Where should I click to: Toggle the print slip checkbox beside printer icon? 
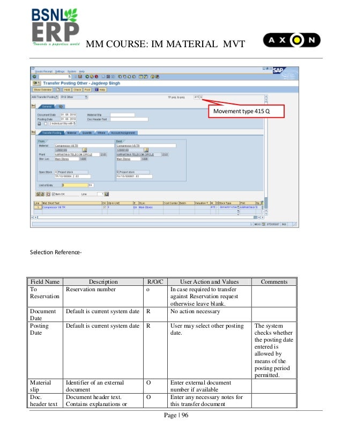click(x=46, y=123)
